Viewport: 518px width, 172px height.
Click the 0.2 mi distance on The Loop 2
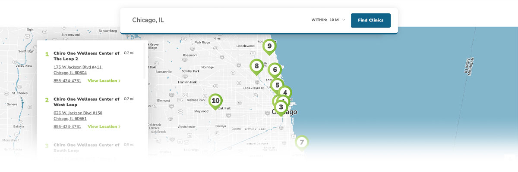[x=129, y=53]
